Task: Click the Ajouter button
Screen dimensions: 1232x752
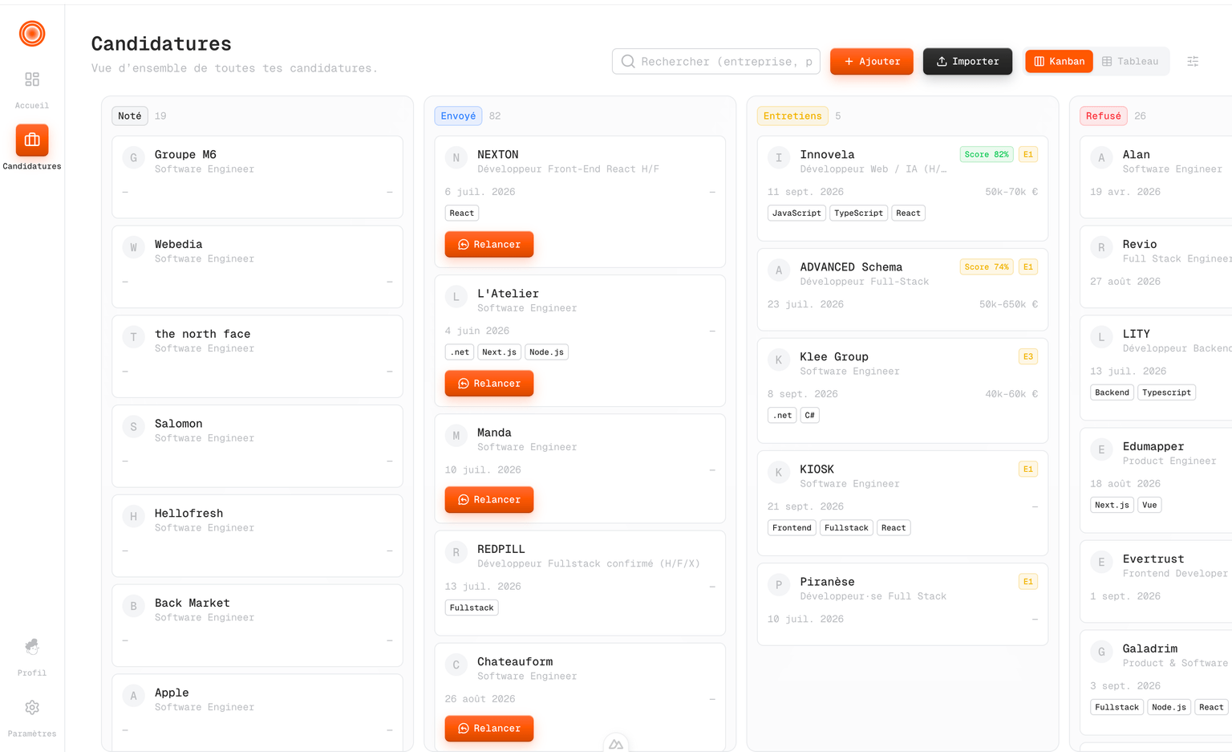Action: [872, 61]
